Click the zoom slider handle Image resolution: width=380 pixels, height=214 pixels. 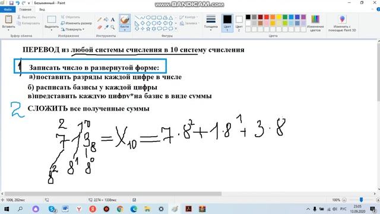(x=361, y=200)
